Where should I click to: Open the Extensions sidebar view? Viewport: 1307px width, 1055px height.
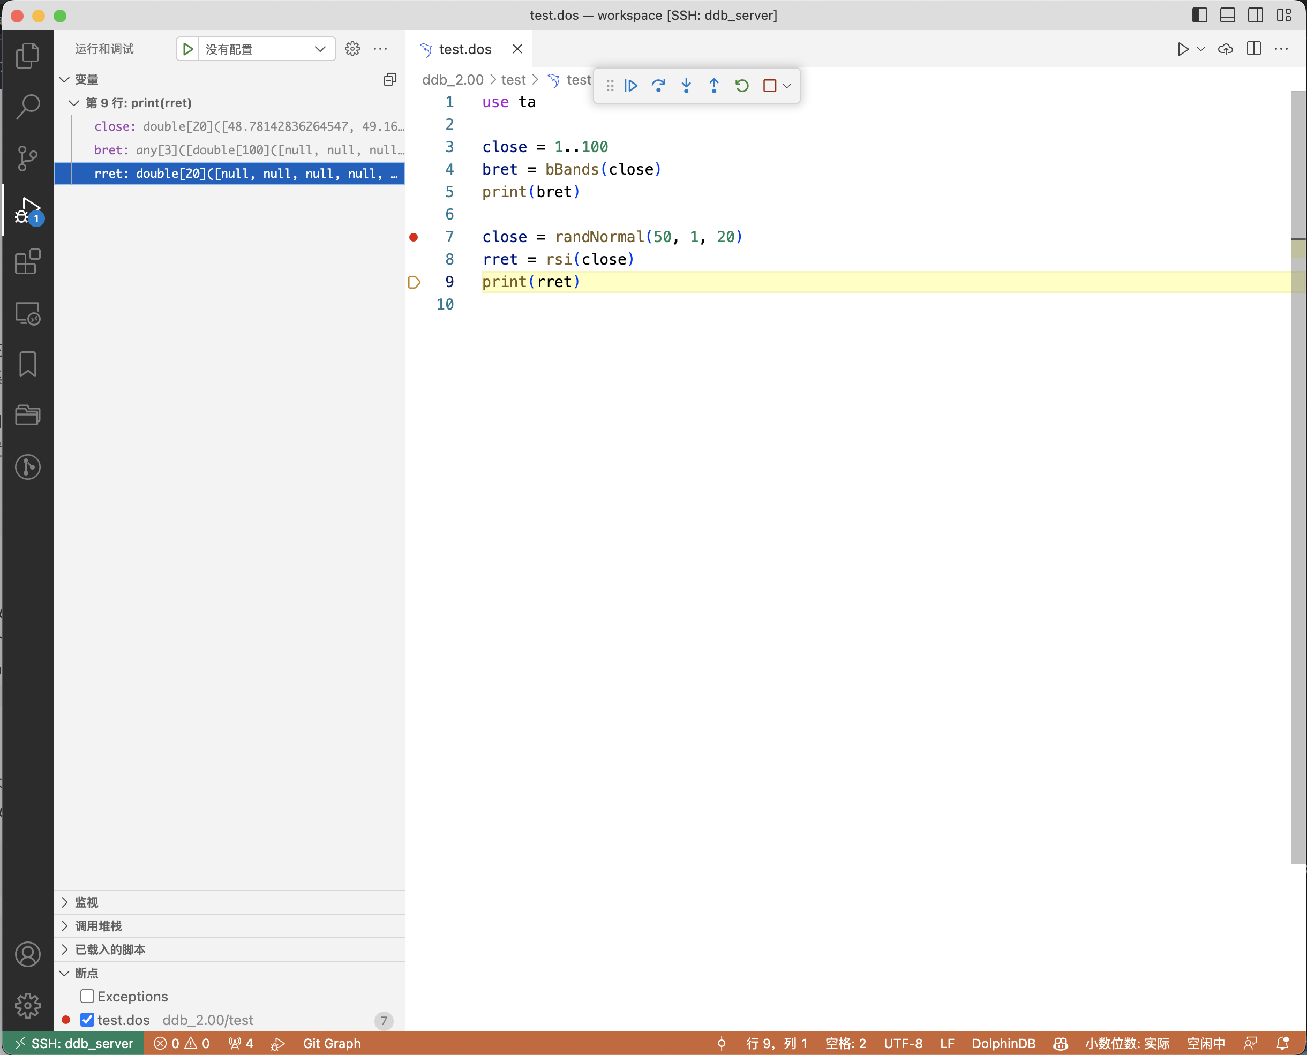(27, 262)
